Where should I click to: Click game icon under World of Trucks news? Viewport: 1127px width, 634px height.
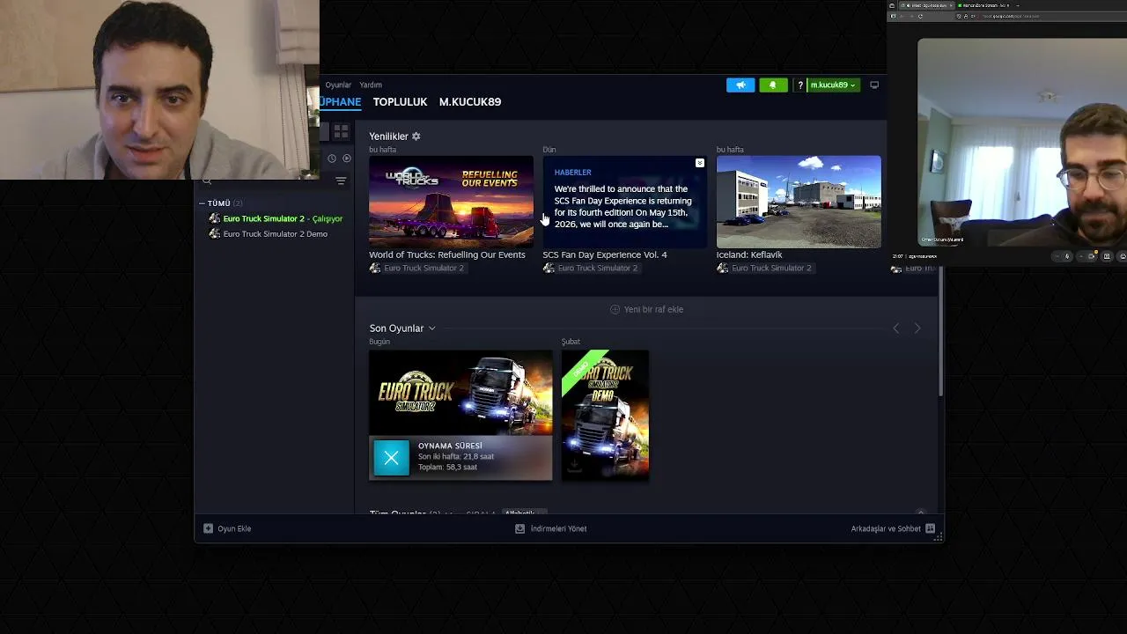click(375, 268)
